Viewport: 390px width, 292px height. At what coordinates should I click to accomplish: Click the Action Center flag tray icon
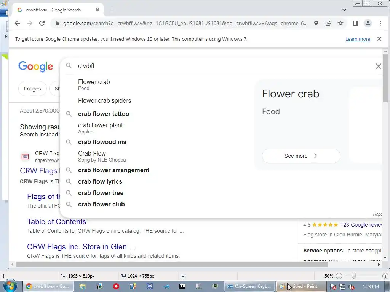pyautogui.click(x=333, y=287)
